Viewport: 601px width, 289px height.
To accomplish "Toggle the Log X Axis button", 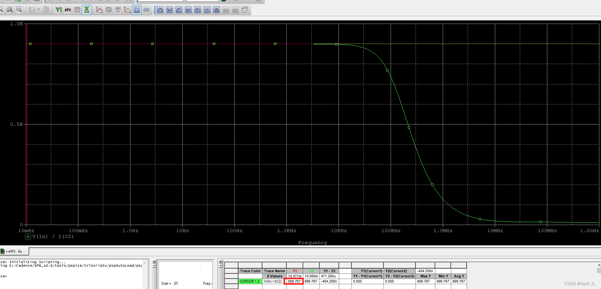I will click(87, 10).
